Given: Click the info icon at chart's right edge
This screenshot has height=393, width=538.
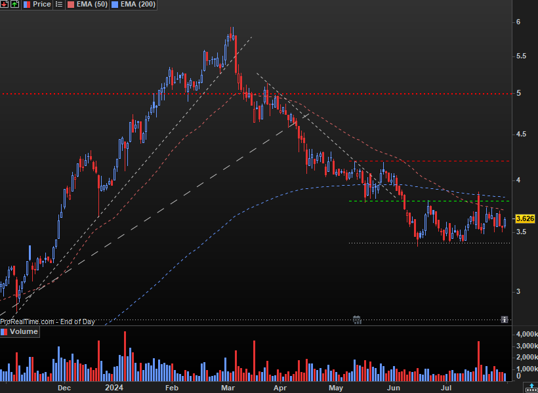Looking at the screenshot, I should pos(505,320).
